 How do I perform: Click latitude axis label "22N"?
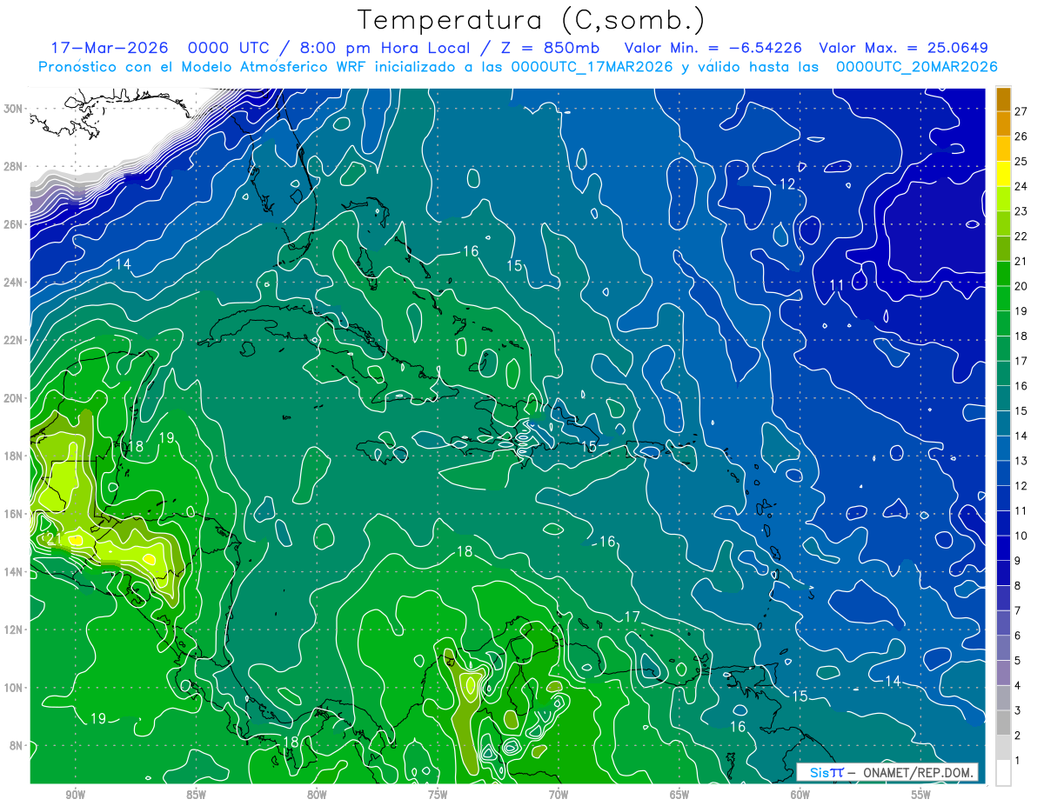tap(13, 340)
